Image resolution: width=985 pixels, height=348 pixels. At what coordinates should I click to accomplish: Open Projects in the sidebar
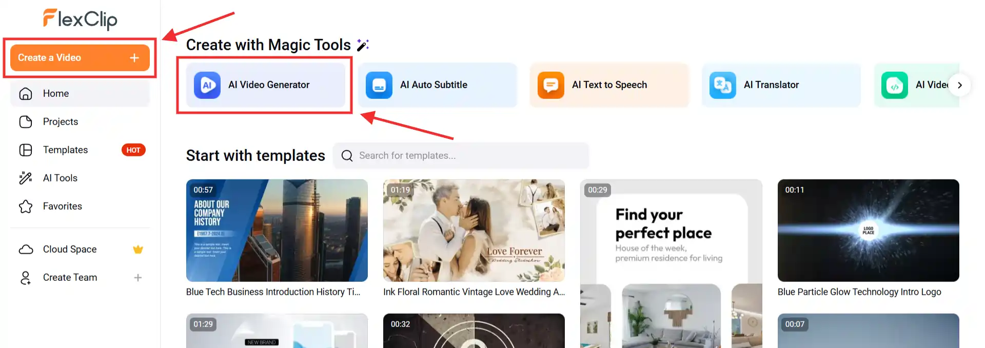pos(80,121)
